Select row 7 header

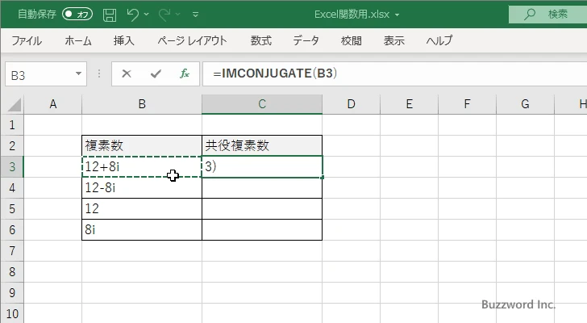pos(12,250)
